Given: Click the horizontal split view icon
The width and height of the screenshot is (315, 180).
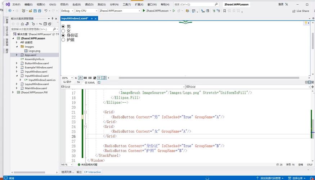Looking at the screenshot, I should 309,82.
